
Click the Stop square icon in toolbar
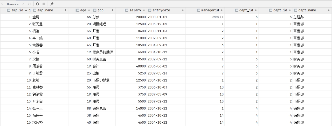(x=44, y=4)
